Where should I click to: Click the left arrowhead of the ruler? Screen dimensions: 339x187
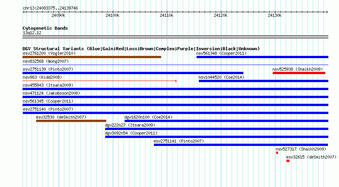[24, 12]
